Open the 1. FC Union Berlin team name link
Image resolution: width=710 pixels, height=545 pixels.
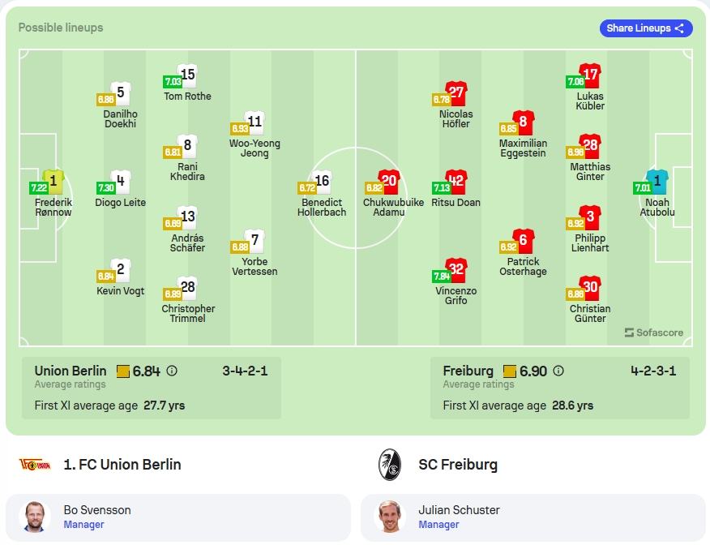point(122,465)
